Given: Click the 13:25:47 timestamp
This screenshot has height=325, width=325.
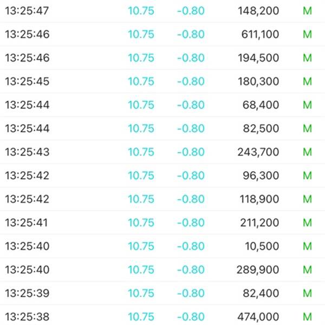Looking at the screenshot, I should click(x=27, y=11).
